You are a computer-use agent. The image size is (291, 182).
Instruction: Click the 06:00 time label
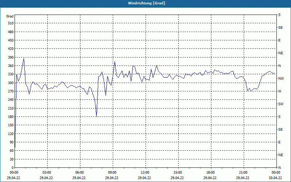[80, 173]
